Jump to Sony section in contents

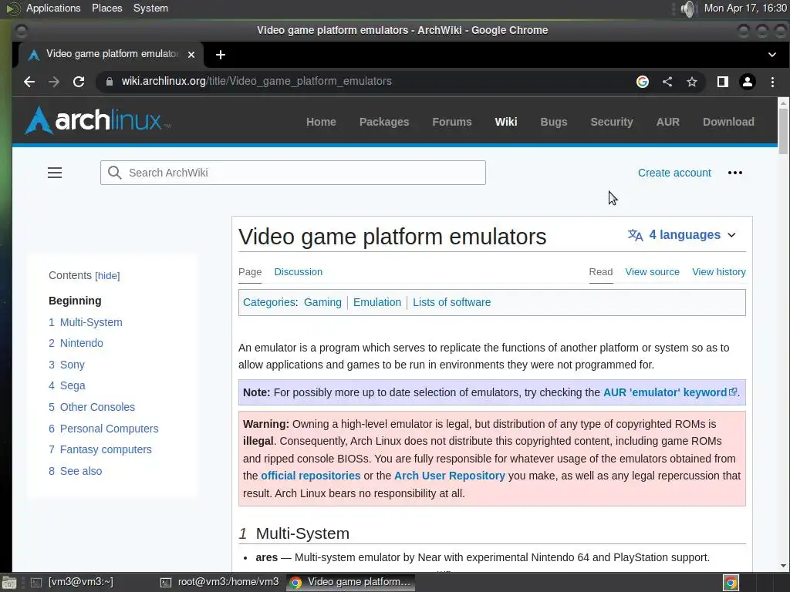pyautogui.click(x=66, y=365)
